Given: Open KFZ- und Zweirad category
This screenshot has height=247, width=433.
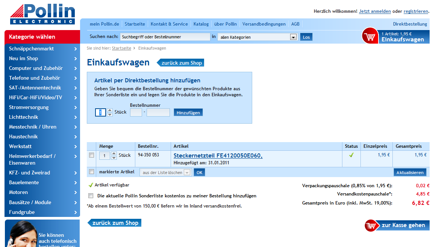Looking at the screenshot, I should (x=42, y=173).
